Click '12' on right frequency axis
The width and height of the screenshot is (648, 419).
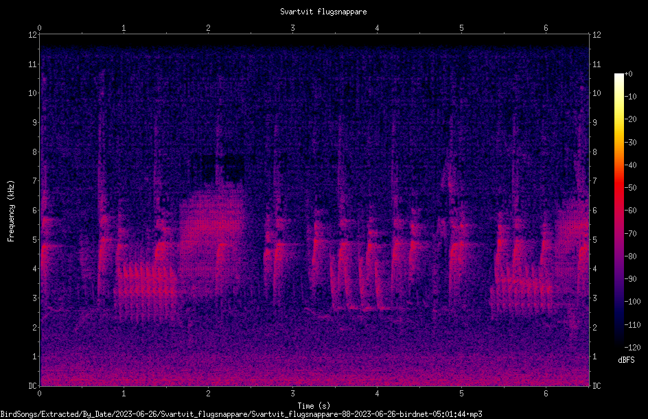597,35
